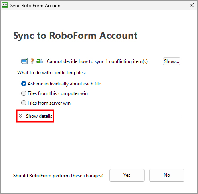Confirm changes with the Yes button
Viewport: 198px width, 194px height.
(x=127, y=175)
